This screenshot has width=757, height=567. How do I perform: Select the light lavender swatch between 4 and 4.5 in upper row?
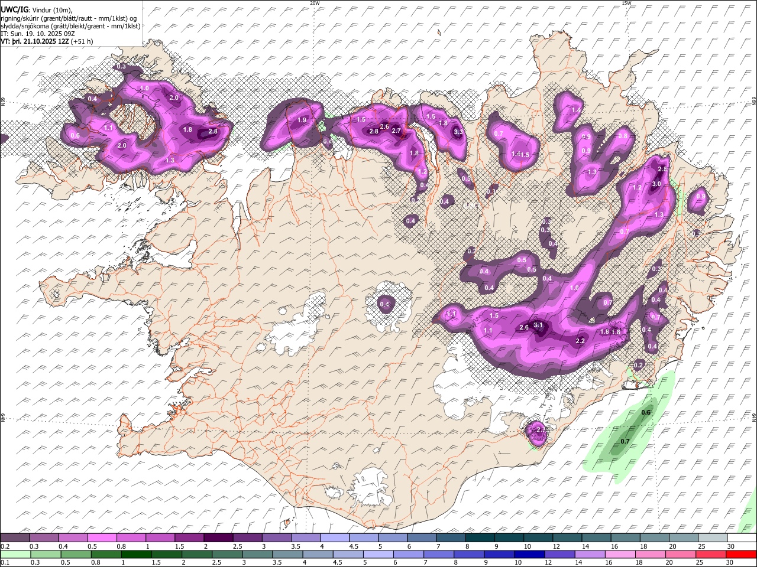point(334,537)
